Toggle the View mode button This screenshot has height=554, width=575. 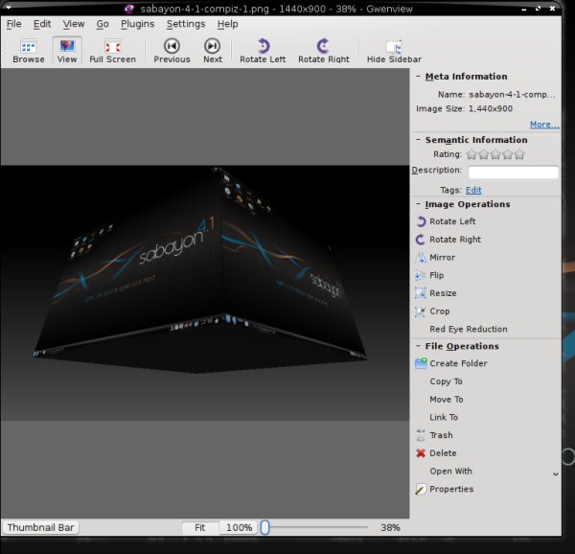coord(67,51)
